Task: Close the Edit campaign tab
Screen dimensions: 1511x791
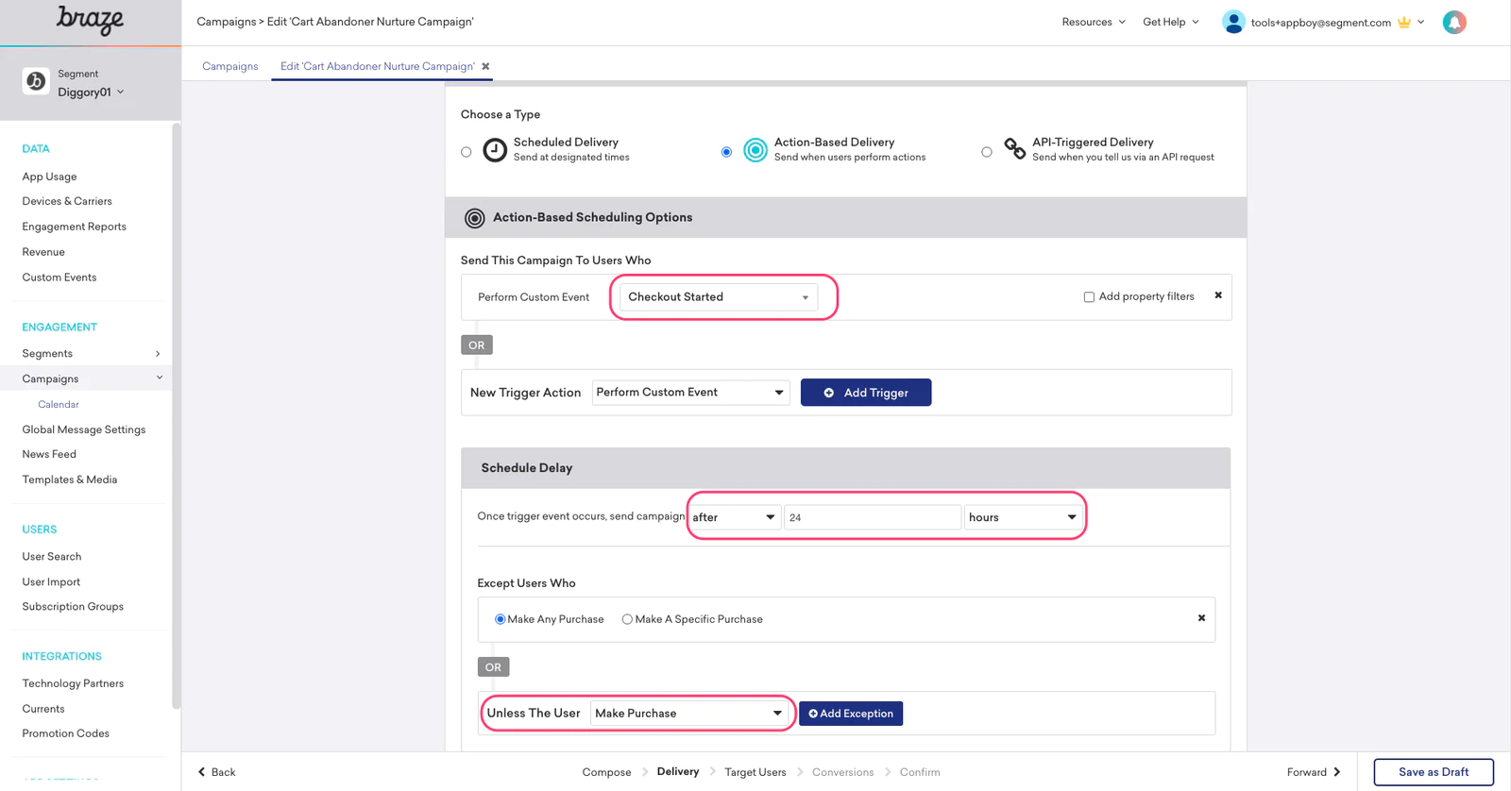Action: [x=485, y=66]
